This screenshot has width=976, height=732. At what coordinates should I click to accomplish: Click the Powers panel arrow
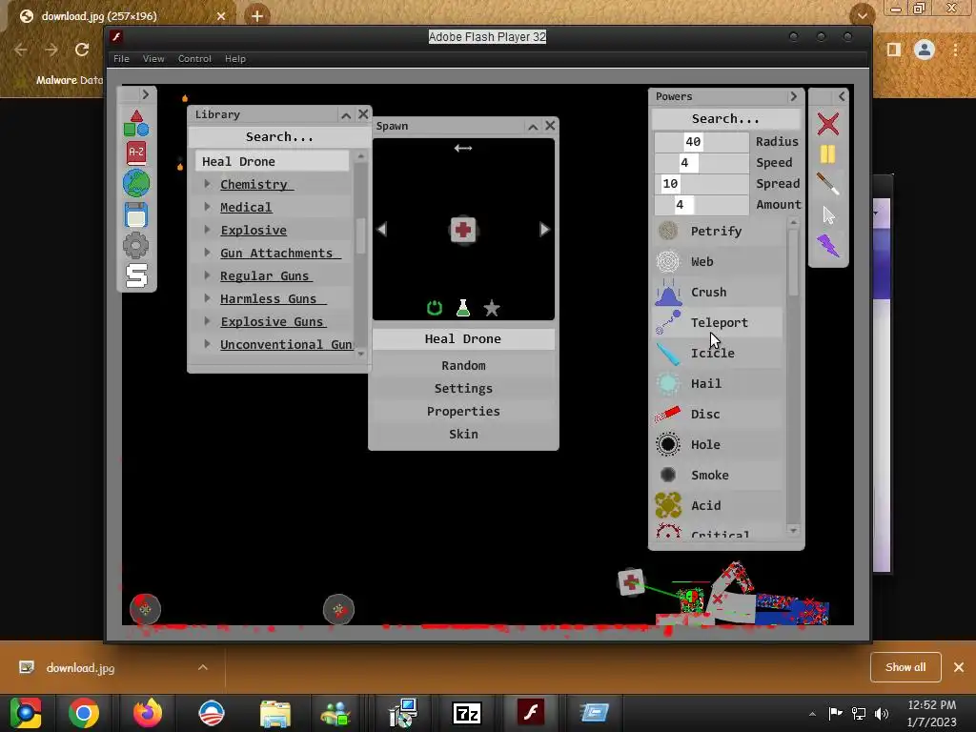point(793,96)
